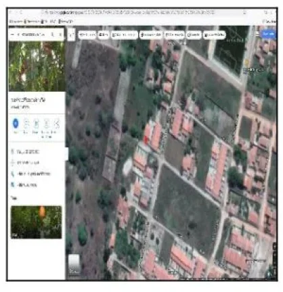Click the Save bookmark icon in place panel

pyautogui.click(x=26, y=123)
